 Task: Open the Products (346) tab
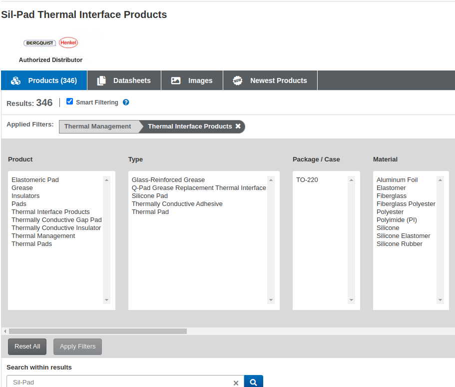click(x=44, y=80)
